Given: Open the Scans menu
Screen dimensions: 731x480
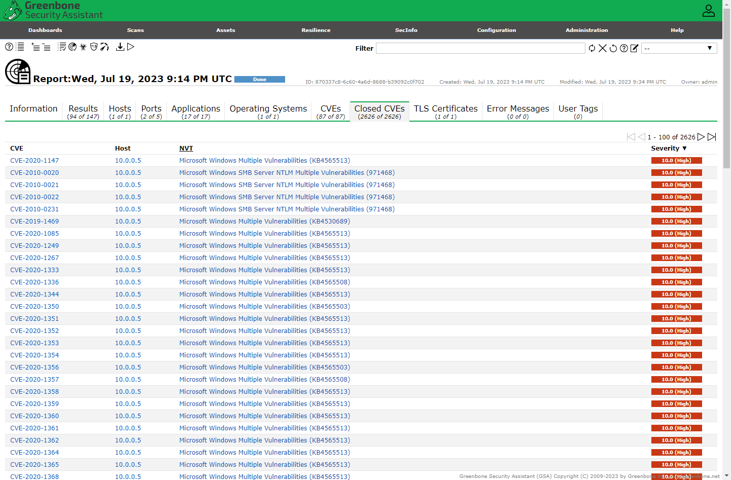Looking at the screenshot, I should click(x=135, y=30).
